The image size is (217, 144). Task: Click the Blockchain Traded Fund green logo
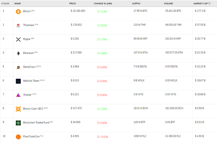click(x=18, y=123)
